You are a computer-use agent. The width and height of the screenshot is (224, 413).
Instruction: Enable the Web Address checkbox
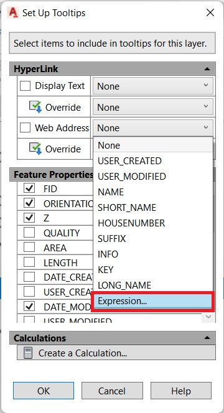pyautogui.click(x=26, y=128)
